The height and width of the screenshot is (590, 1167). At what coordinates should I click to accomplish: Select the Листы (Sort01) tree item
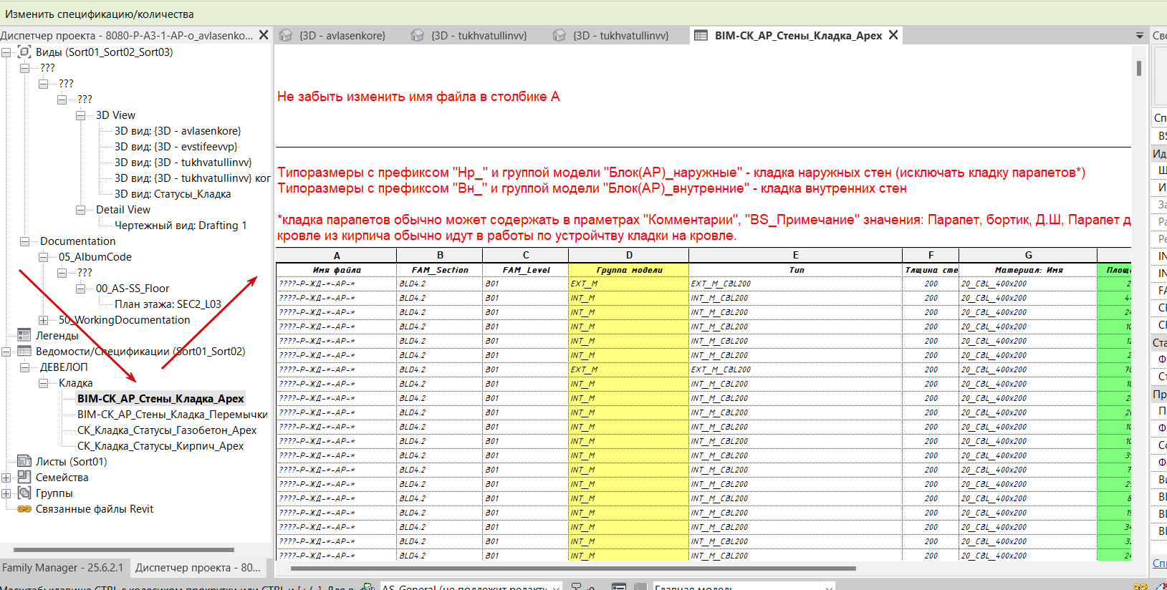pos(71,461)
